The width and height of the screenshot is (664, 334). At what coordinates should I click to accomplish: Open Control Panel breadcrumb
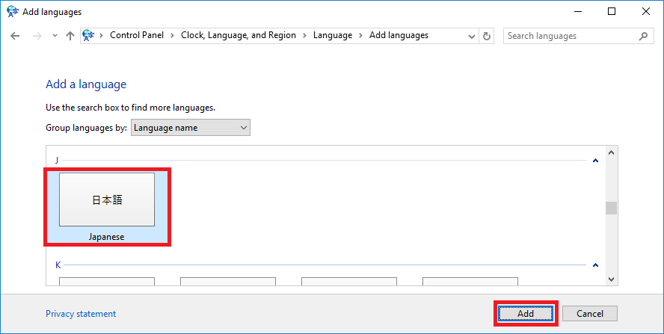tap(137, 36)
